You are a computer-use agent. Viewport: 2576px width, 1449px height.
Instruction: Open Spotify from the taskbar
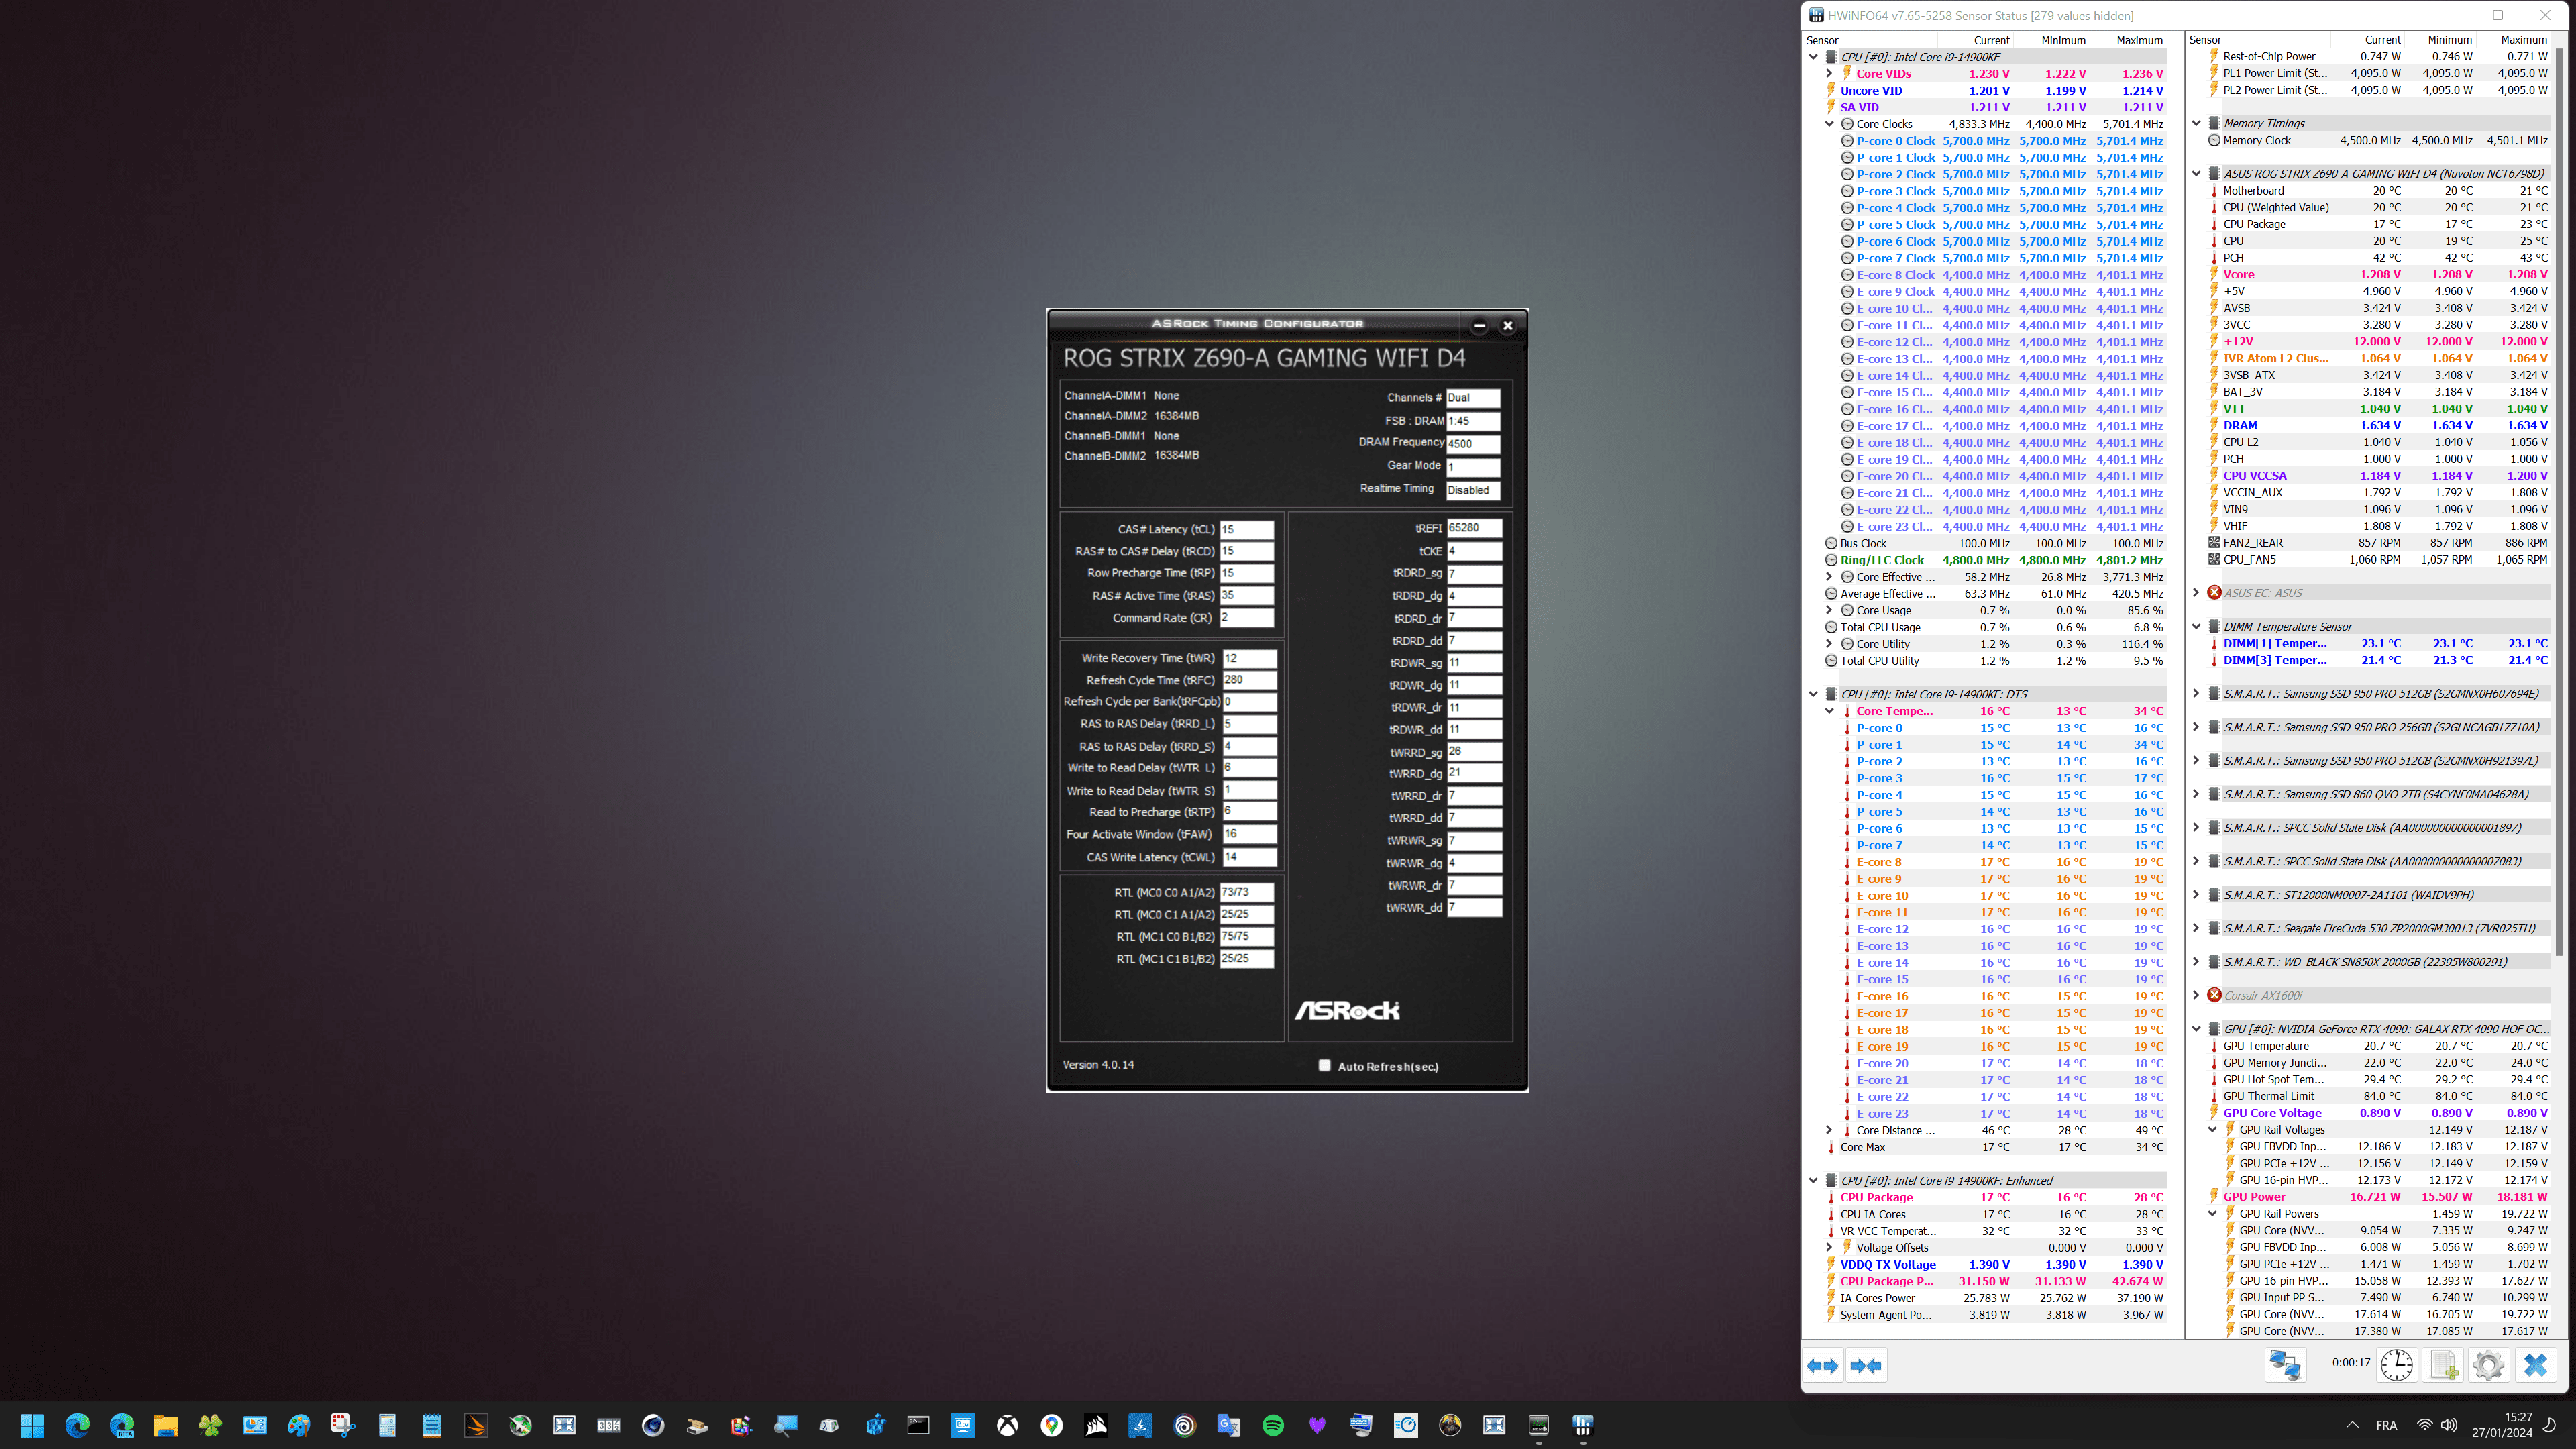[1273, 1425]
